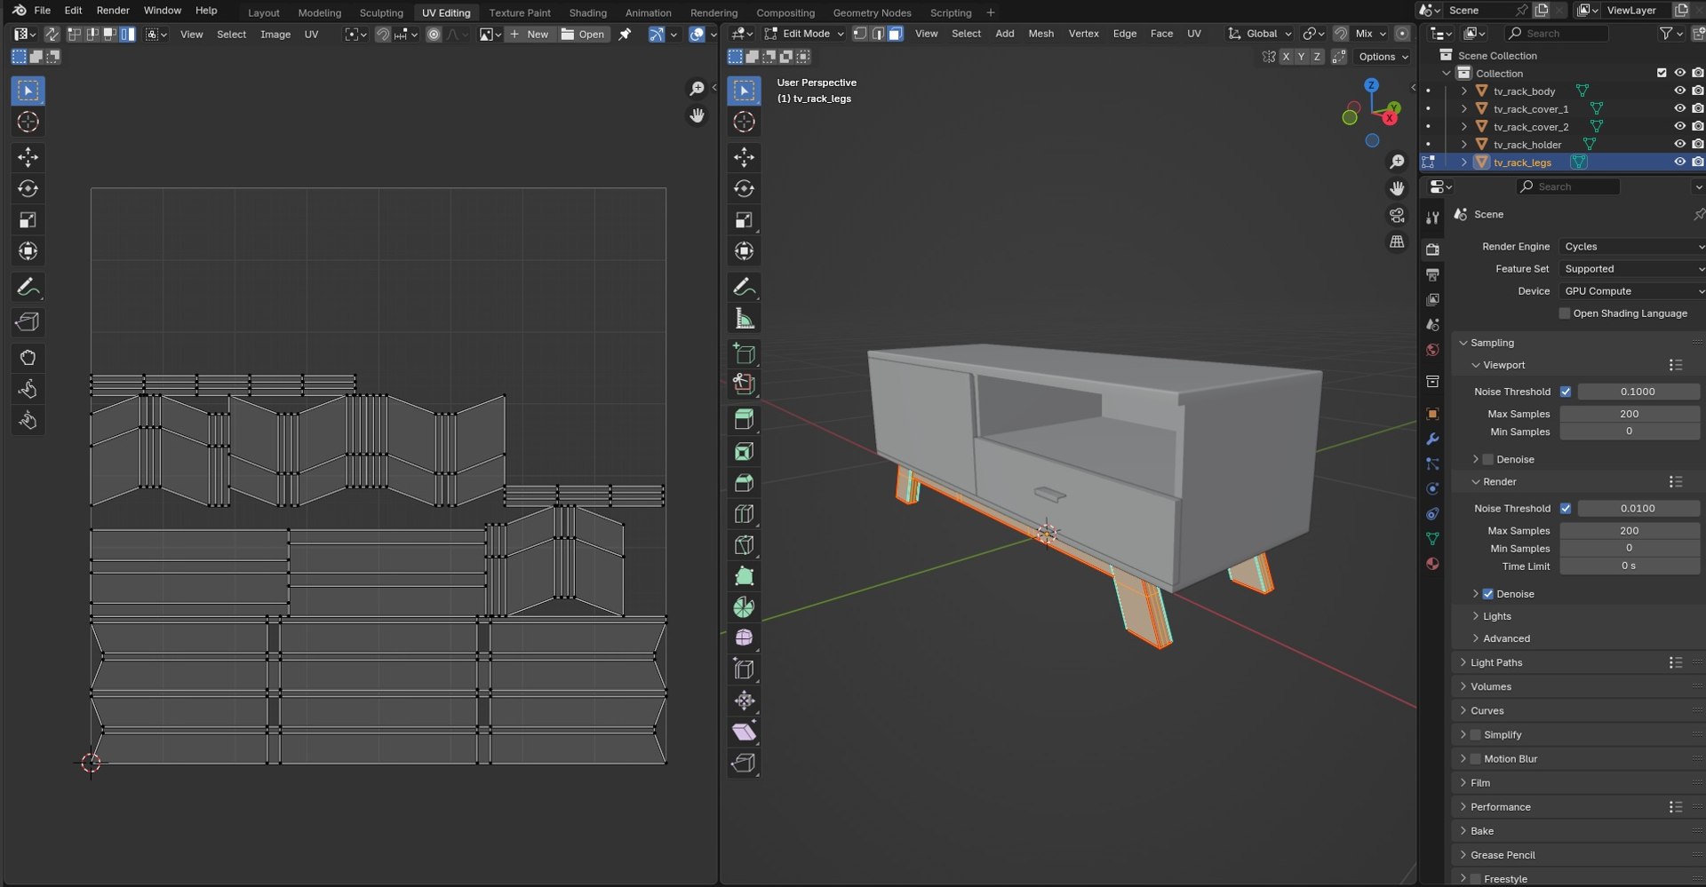
Task: Select the Measure tool in viewport
Action: tap(744, 318)
